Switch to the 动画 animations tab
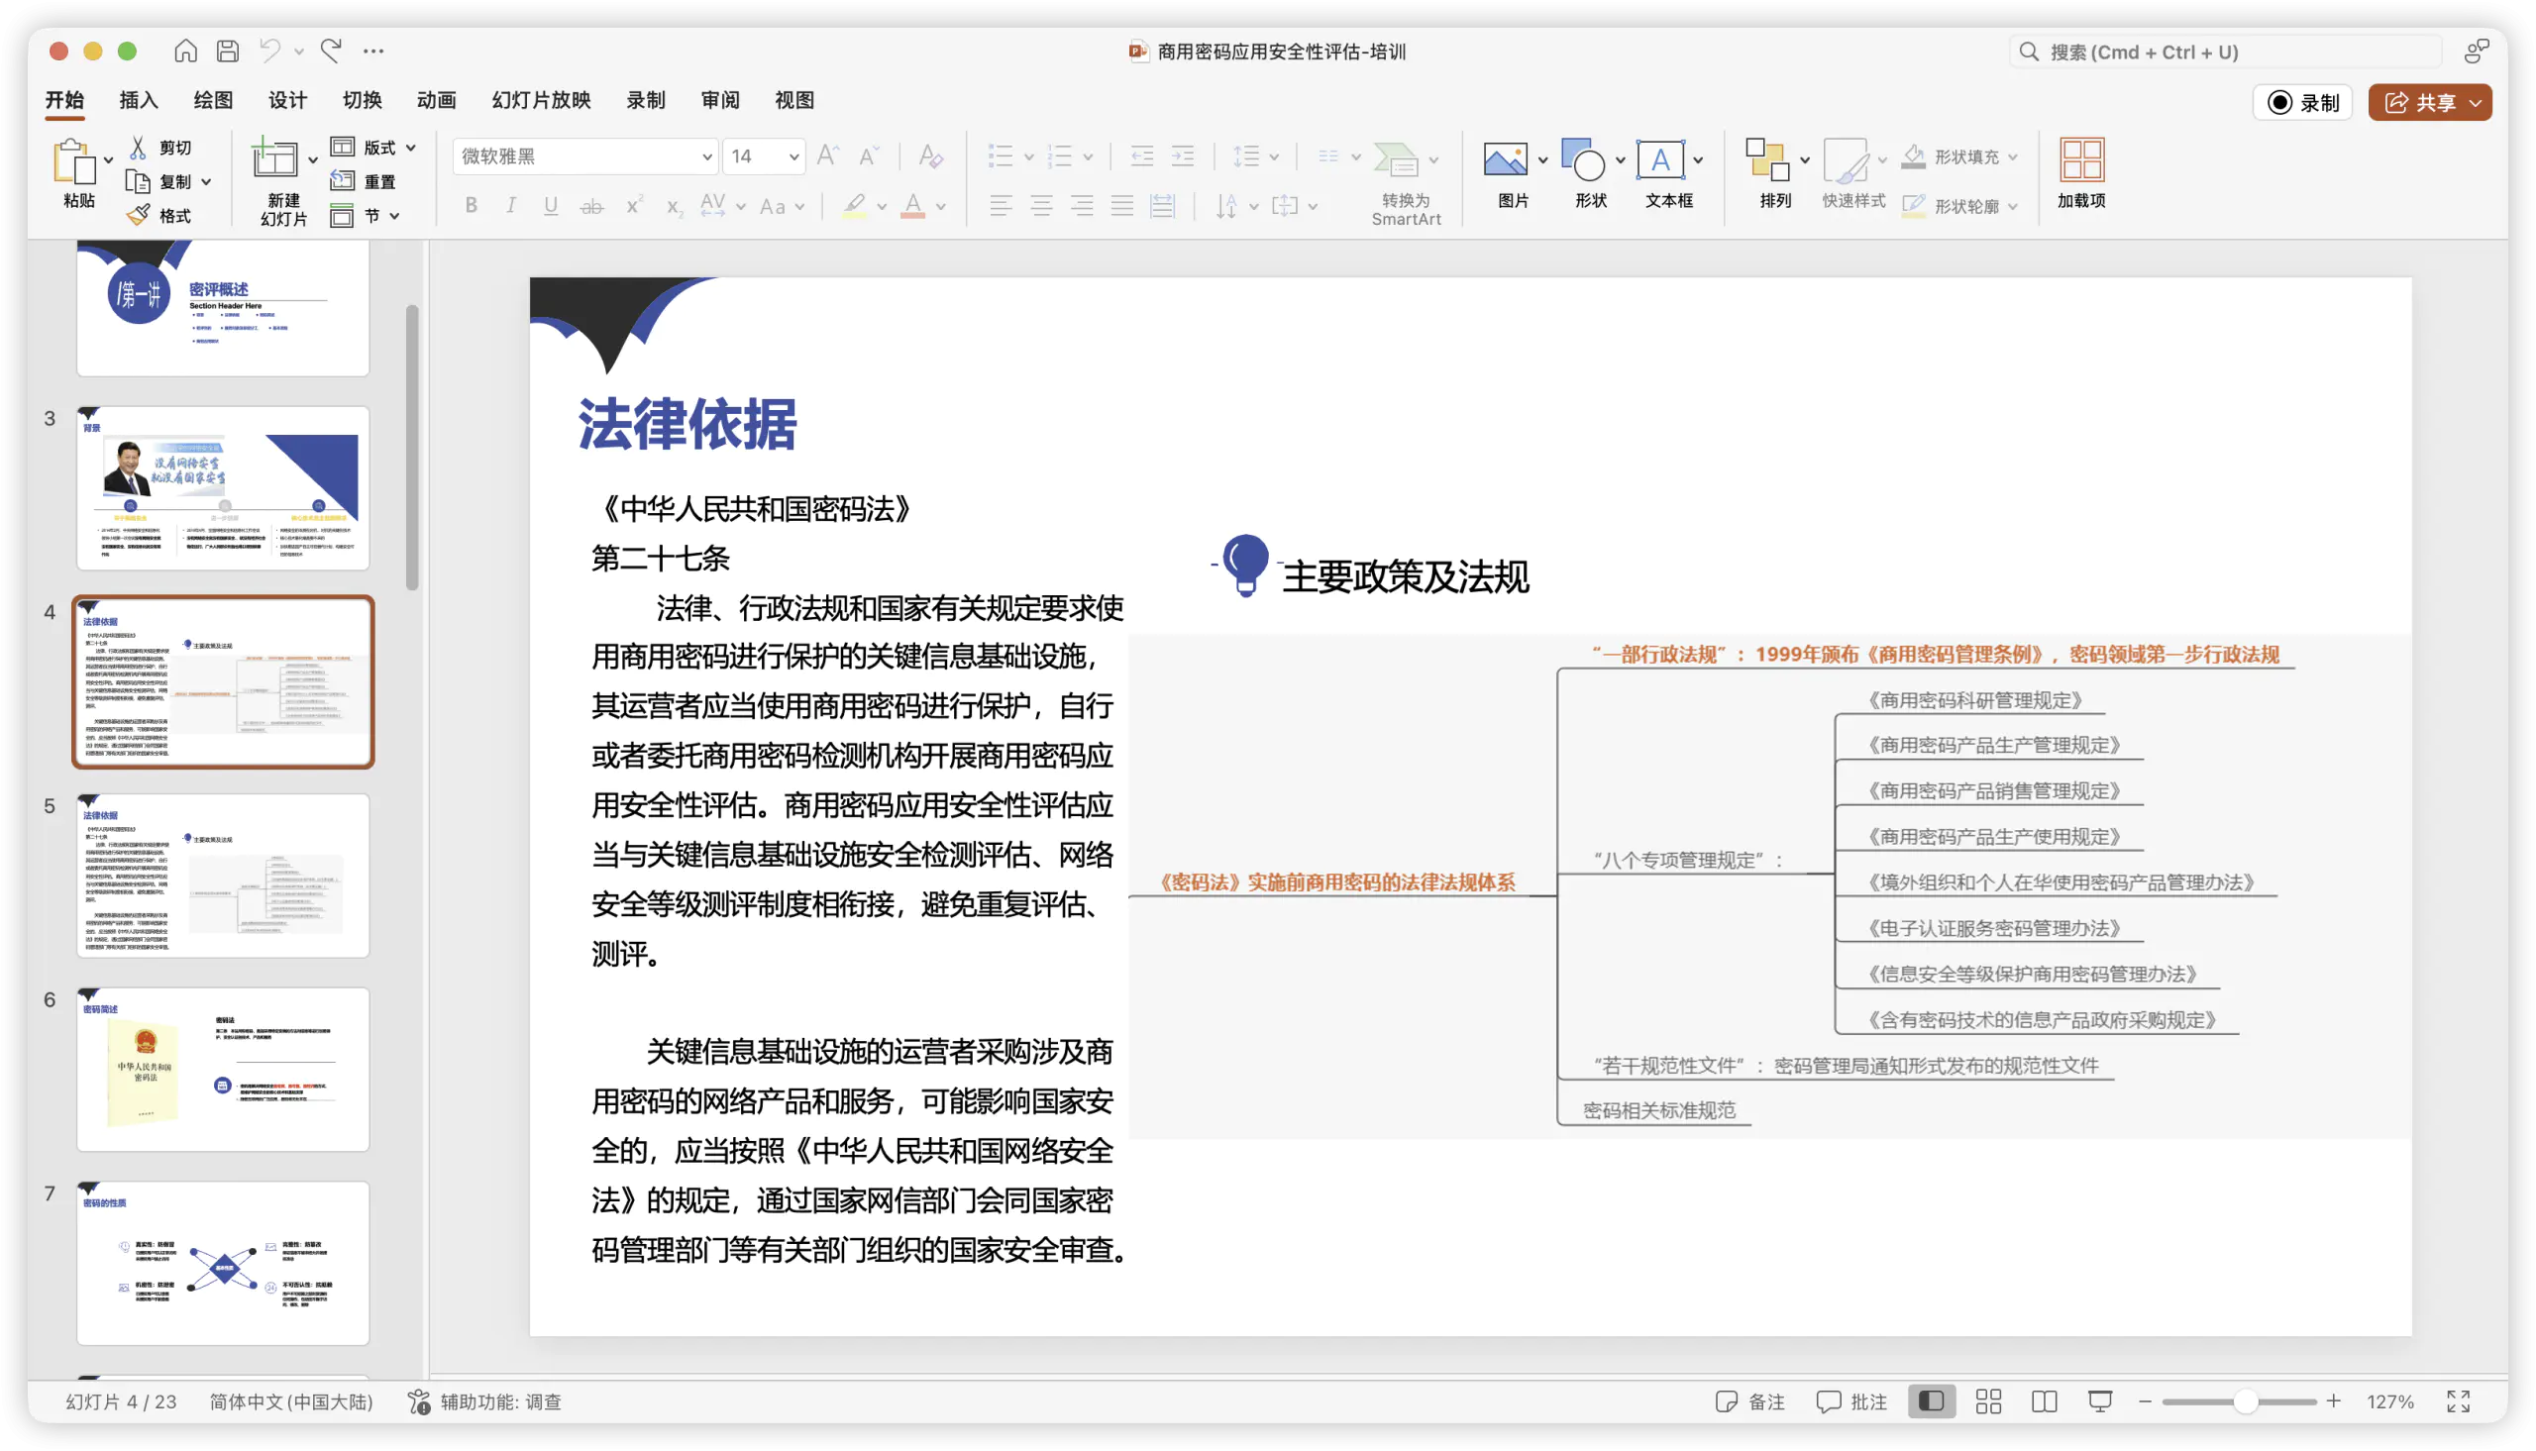Viewport: 2536px width, 1451px height. point(437,100)
